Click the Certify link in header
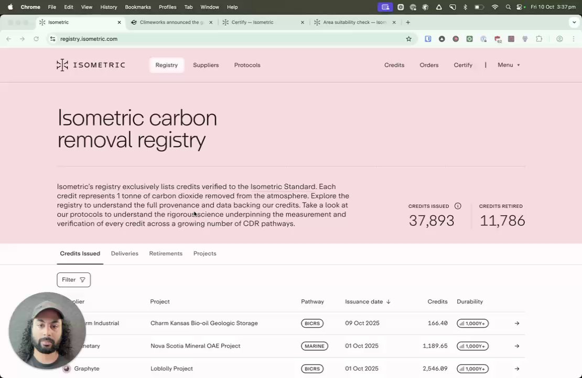Screen dimensions: 582x378 tap(463, 65)
